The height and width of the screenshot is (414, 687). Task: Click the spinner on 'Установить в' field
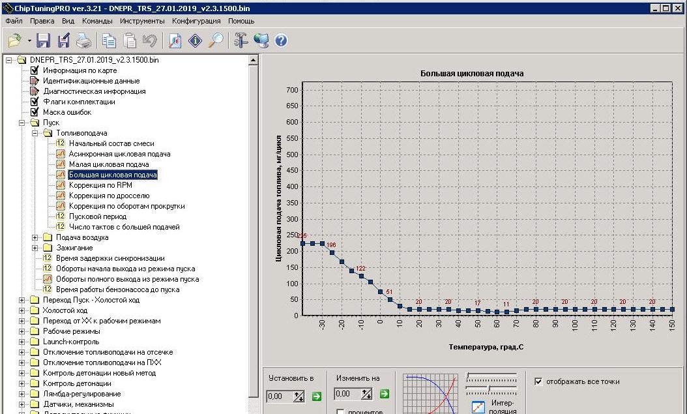299,396
